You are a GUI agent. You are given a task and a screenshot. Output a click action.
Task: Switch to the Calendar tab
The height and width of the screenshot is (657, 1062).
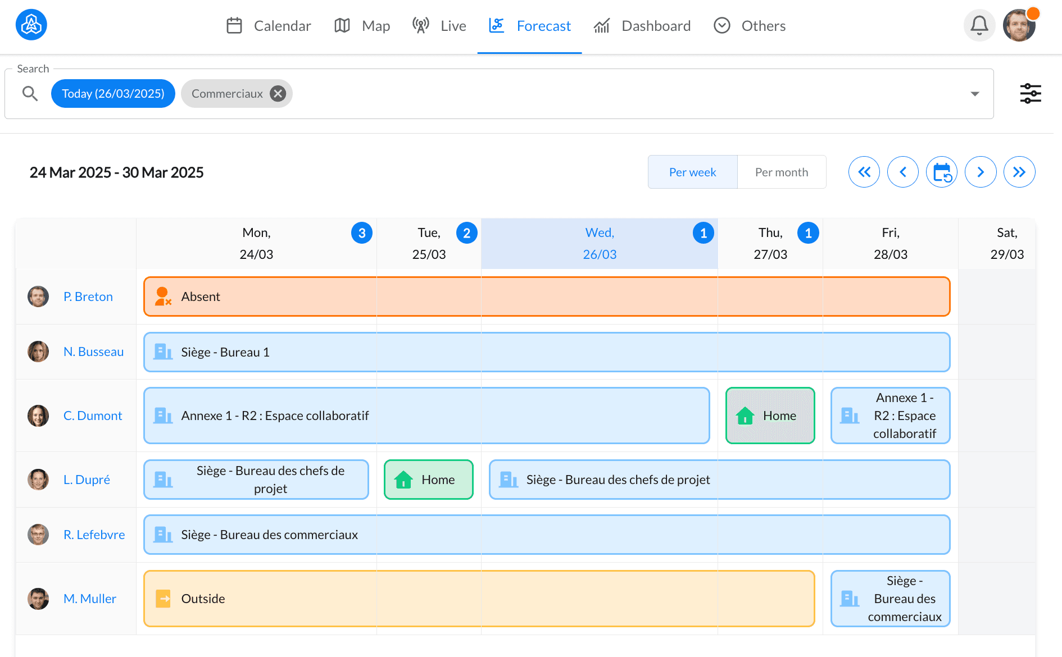tap(268, 26)
